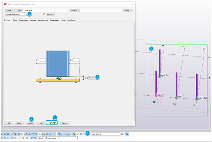Click the small green triangle icon
This screenshot has height=142, width=212.
[77, 134]
